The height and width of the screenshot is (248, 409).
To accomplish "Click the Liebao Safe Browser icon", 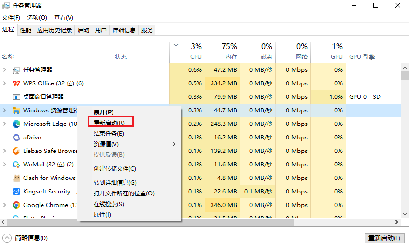I will (x=16, y=151).
